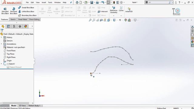Click the Rebuild traffic light icon
This screenshot has height=109, width=194.
coord(114,2)
